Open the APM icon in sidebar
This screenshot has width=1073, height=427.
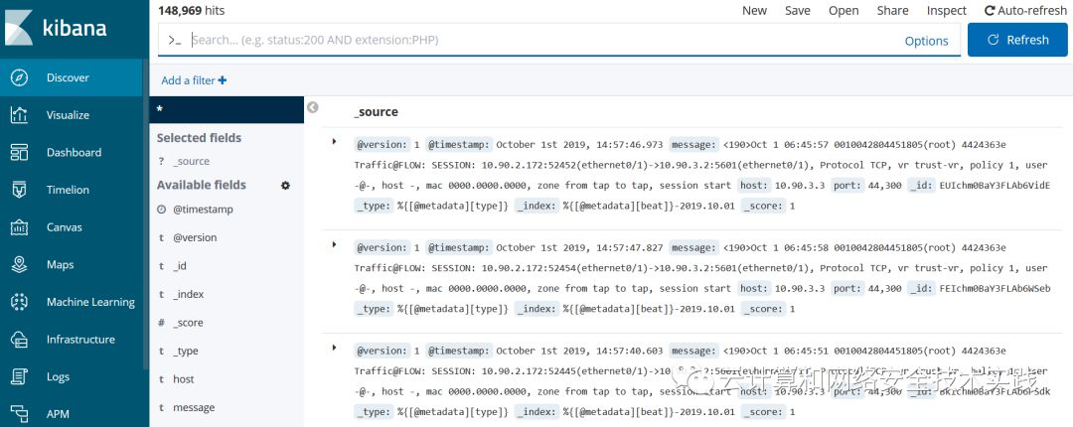19,414
